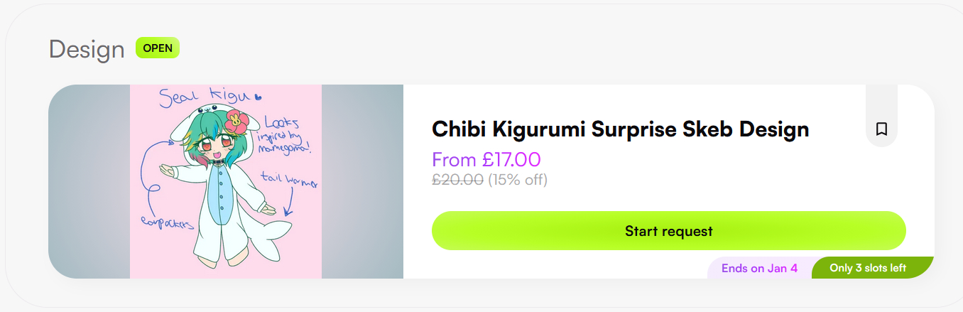The height and width of the screenshot is (312, 963).
Task: Open the chibi seal kigurumi artwork thumbnail
Action: point(226,181)
